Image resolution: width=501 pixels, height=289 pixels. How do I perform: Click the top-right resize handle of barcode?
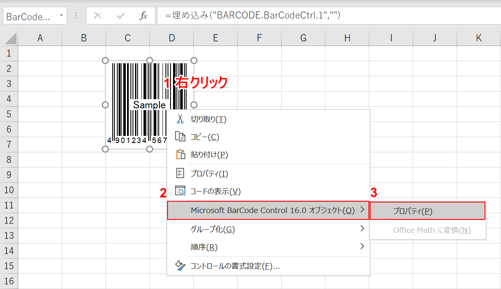(x=194, y=60)
